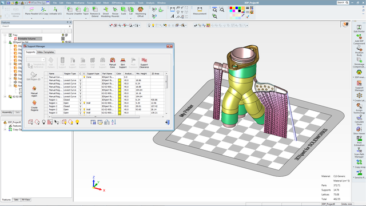Click the Manual region tool
This screenshot has width=366, height=206.
(34, 92)
